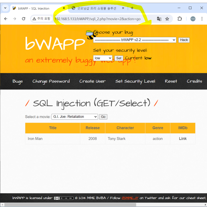Screen dimensions: 207x207
Task: Open the Set Security Level menu item
Action: coord(135,81)
